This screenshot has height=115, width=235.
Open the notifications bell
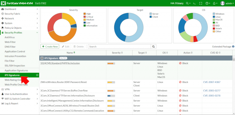(215, 3)
